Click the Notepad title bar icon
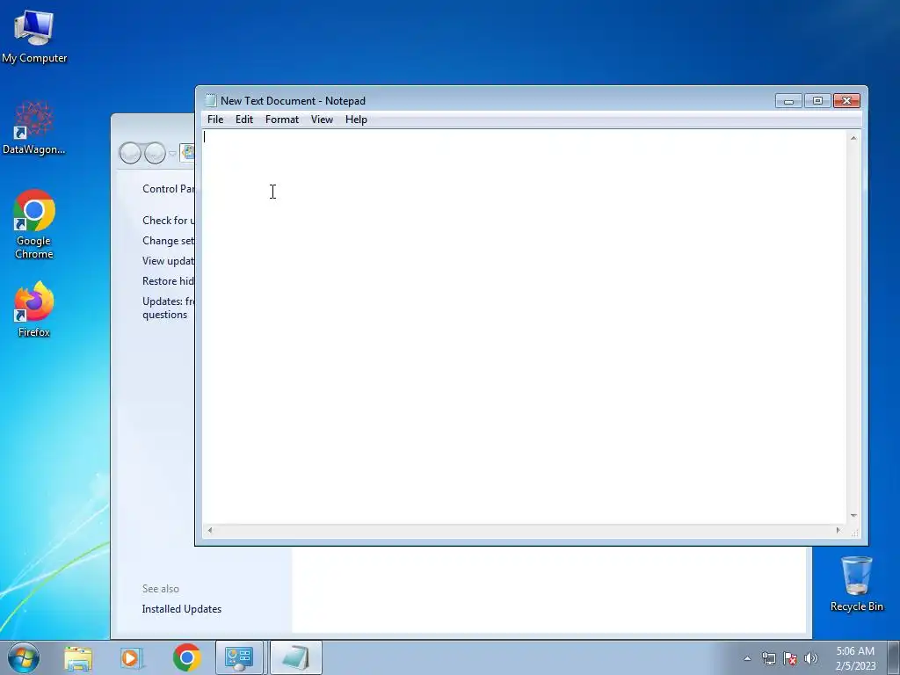The height and width of the screenshot is (675, 900). pos(211,100)
